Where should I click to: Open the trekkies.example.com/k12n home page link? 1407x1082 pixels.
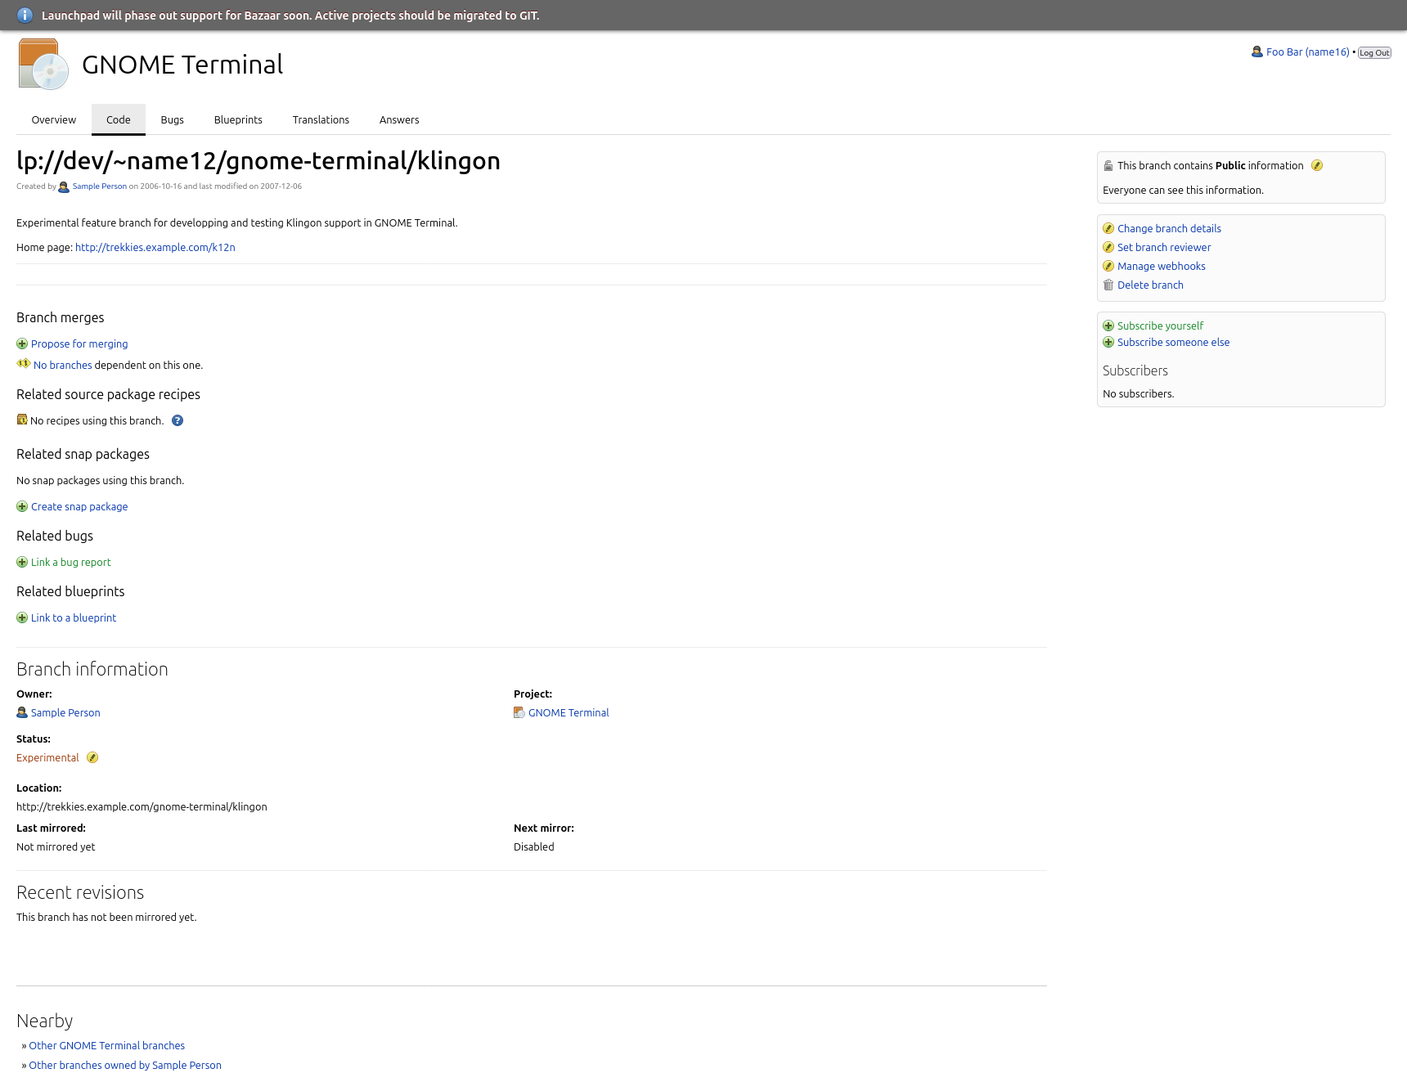[155, 248]
